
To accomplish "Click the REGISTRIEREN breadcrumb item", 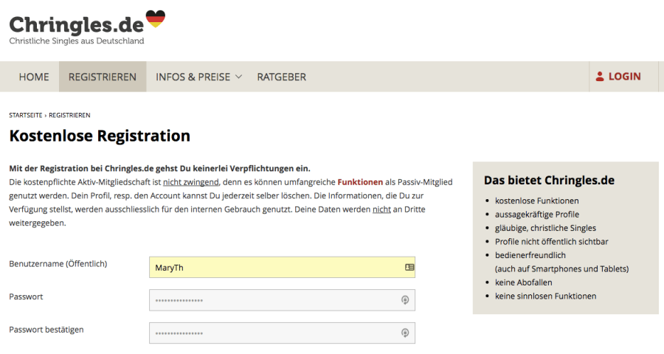I will [x=70, y=116].
